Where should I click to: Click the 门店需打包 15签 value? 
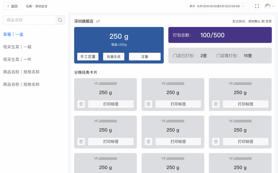(248, 56)
